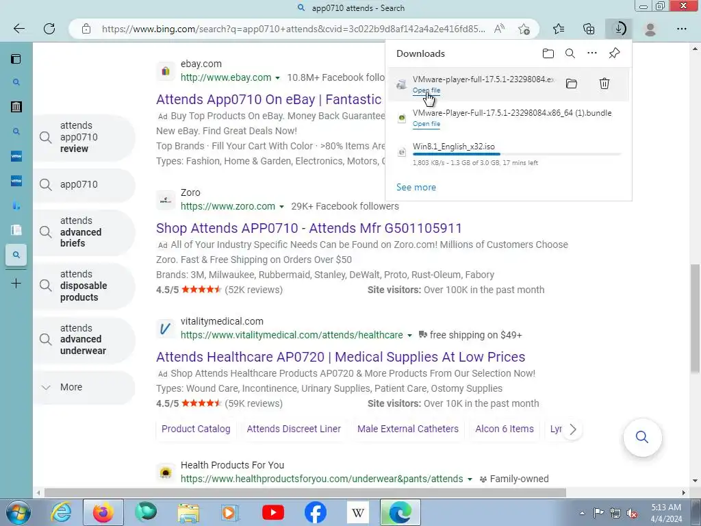Open Windows Media Player taskbar icon
Screen dimensions: 701x526
230,512
